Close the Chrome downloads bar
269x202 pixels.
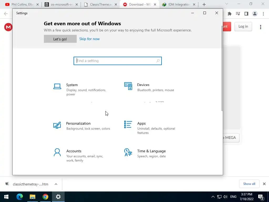264,184
